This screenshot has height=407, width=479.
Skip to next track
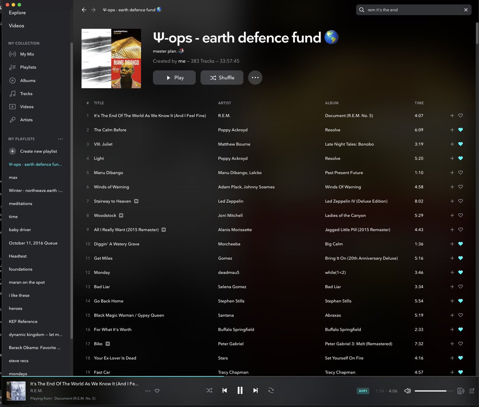point(255,391)
